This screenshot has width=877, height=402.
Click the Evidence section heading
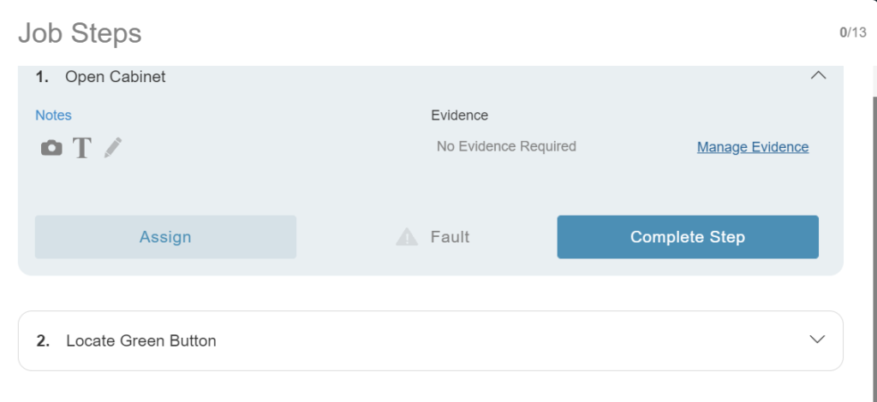pyautogui.click(x=459, y=115)
